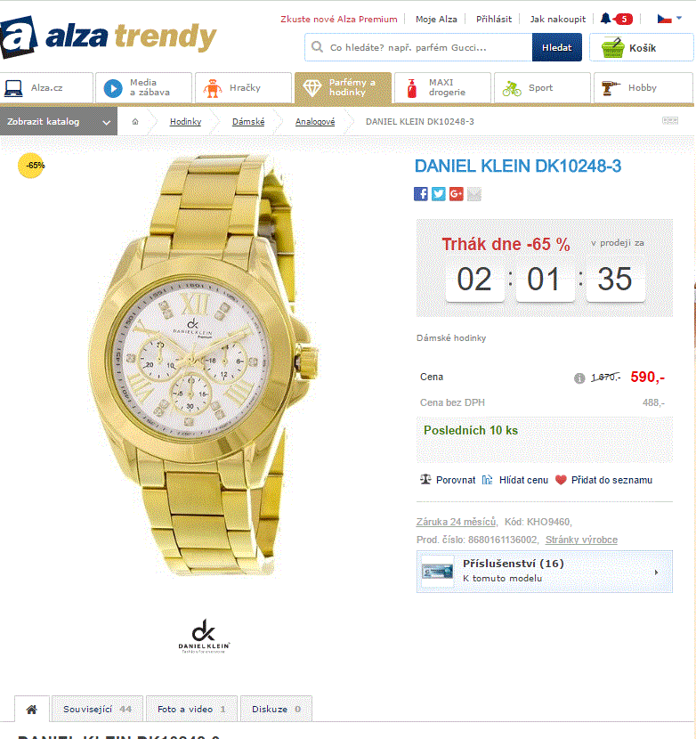Screen dimensions: 696x739
Task: Open notifications bell with 5 badge
Action: coord(617,19)
